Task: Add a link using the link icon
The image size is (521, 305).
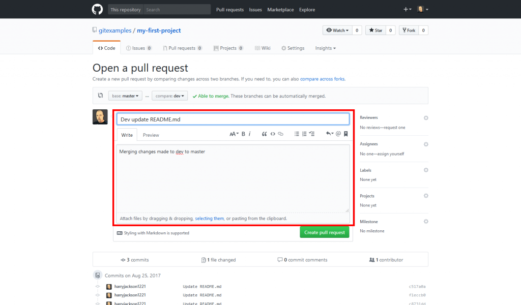Action: tap(280, 134)
